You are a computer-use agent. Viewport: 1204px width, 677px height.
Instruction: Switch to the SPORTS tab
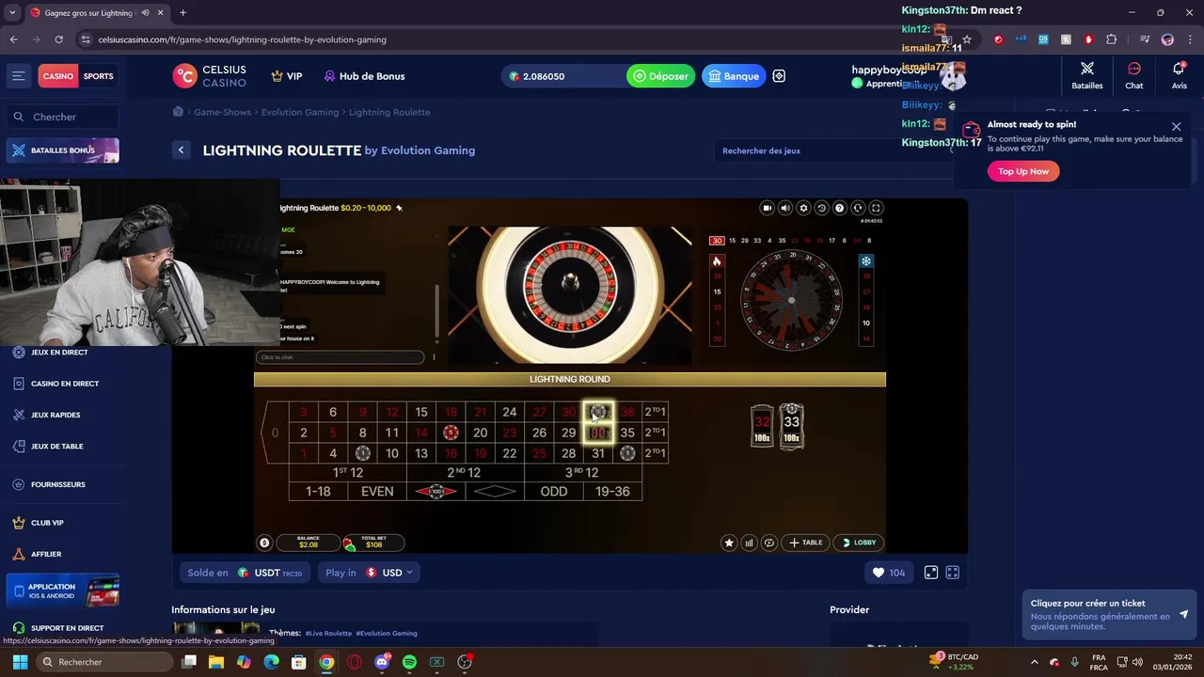(x=98, y=76)
